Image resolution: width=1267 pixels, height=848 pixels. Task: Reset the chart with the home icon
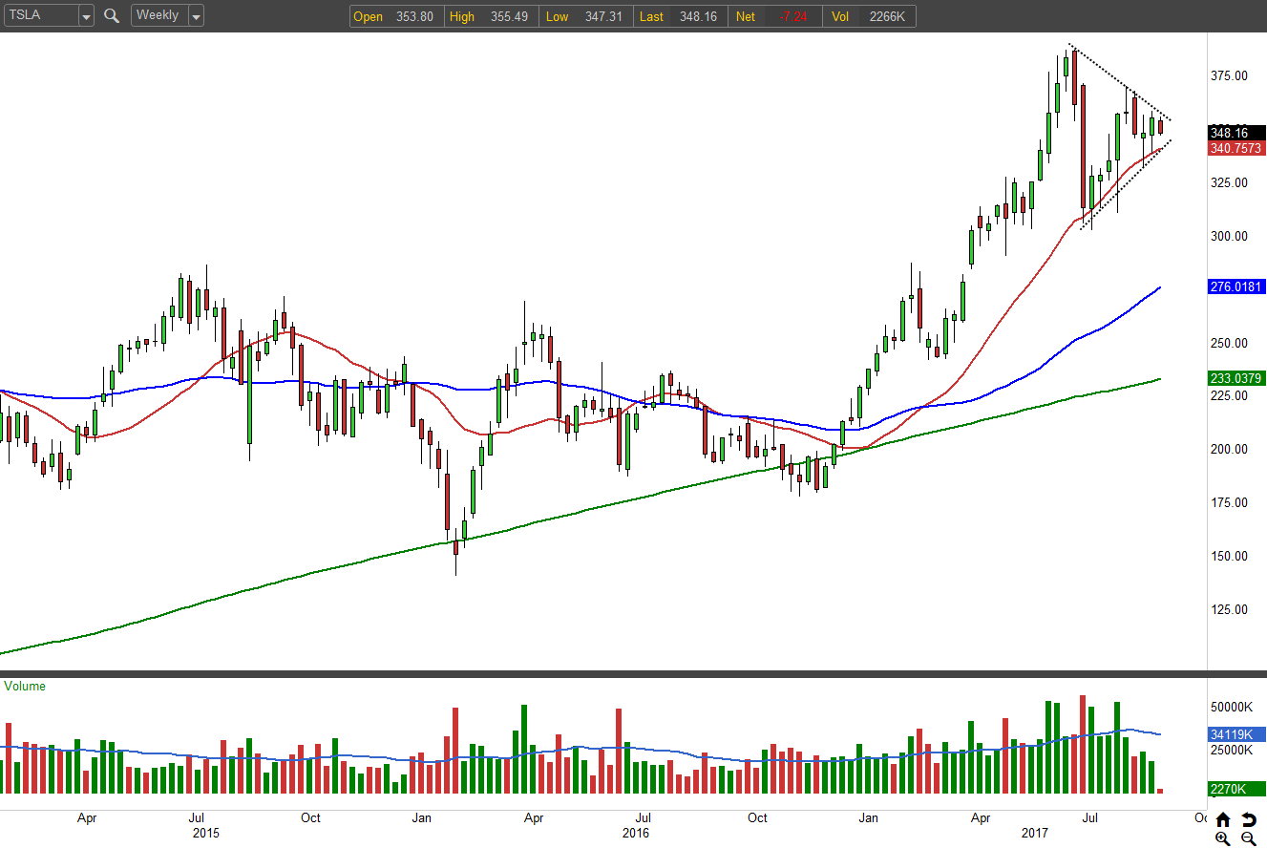(x=1223, y=819)
